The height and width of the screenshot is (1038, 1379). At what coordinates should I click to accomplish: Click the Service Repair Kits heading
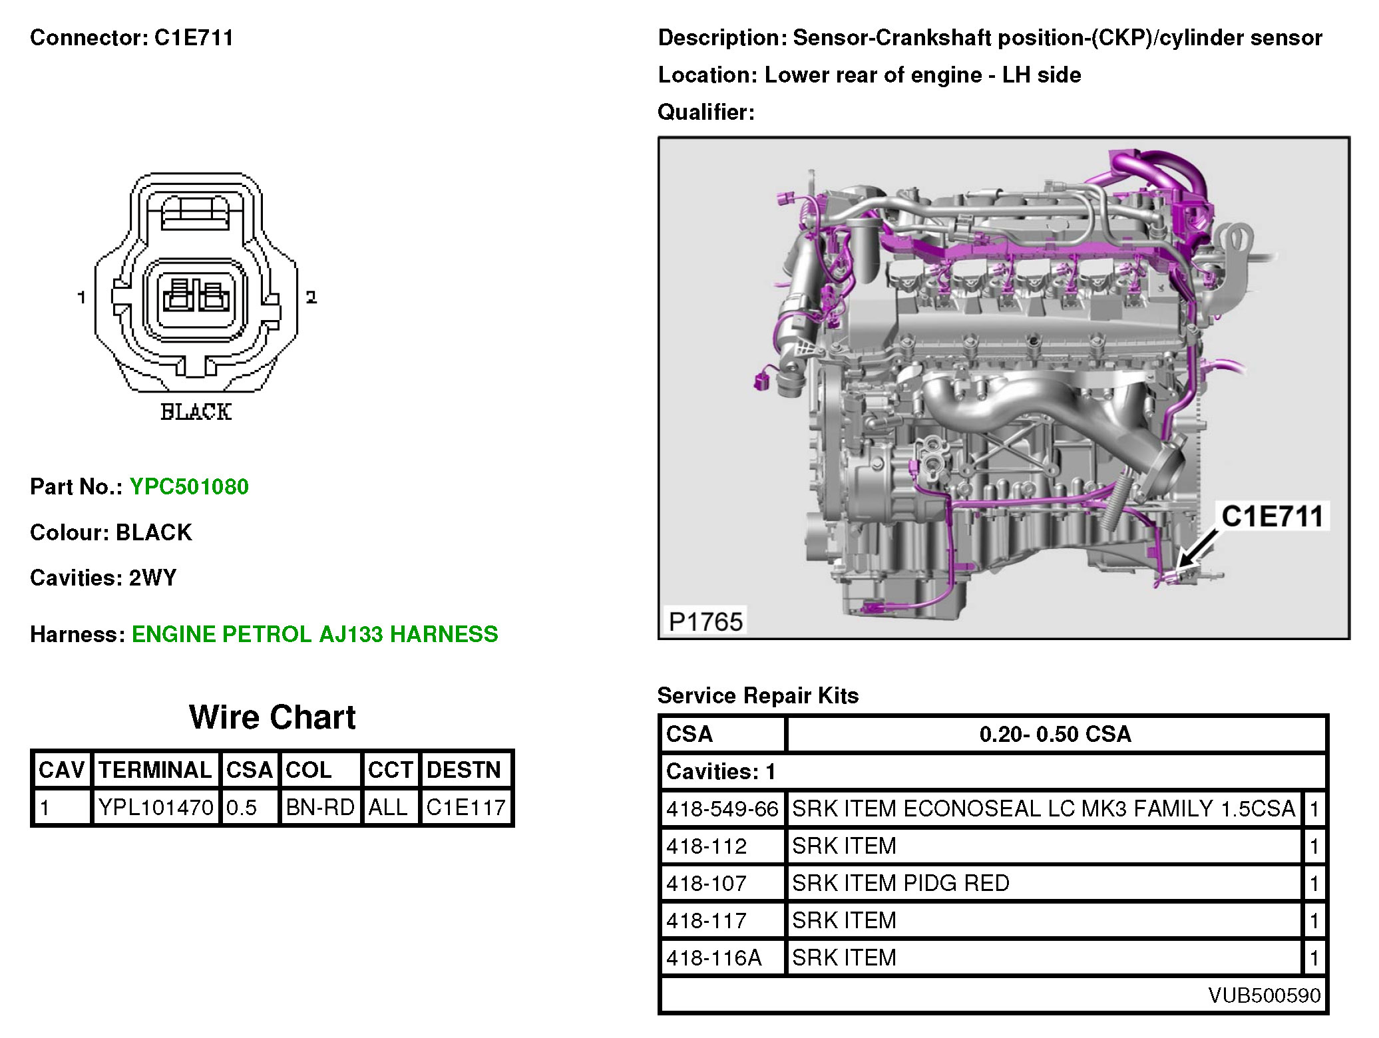757,696
